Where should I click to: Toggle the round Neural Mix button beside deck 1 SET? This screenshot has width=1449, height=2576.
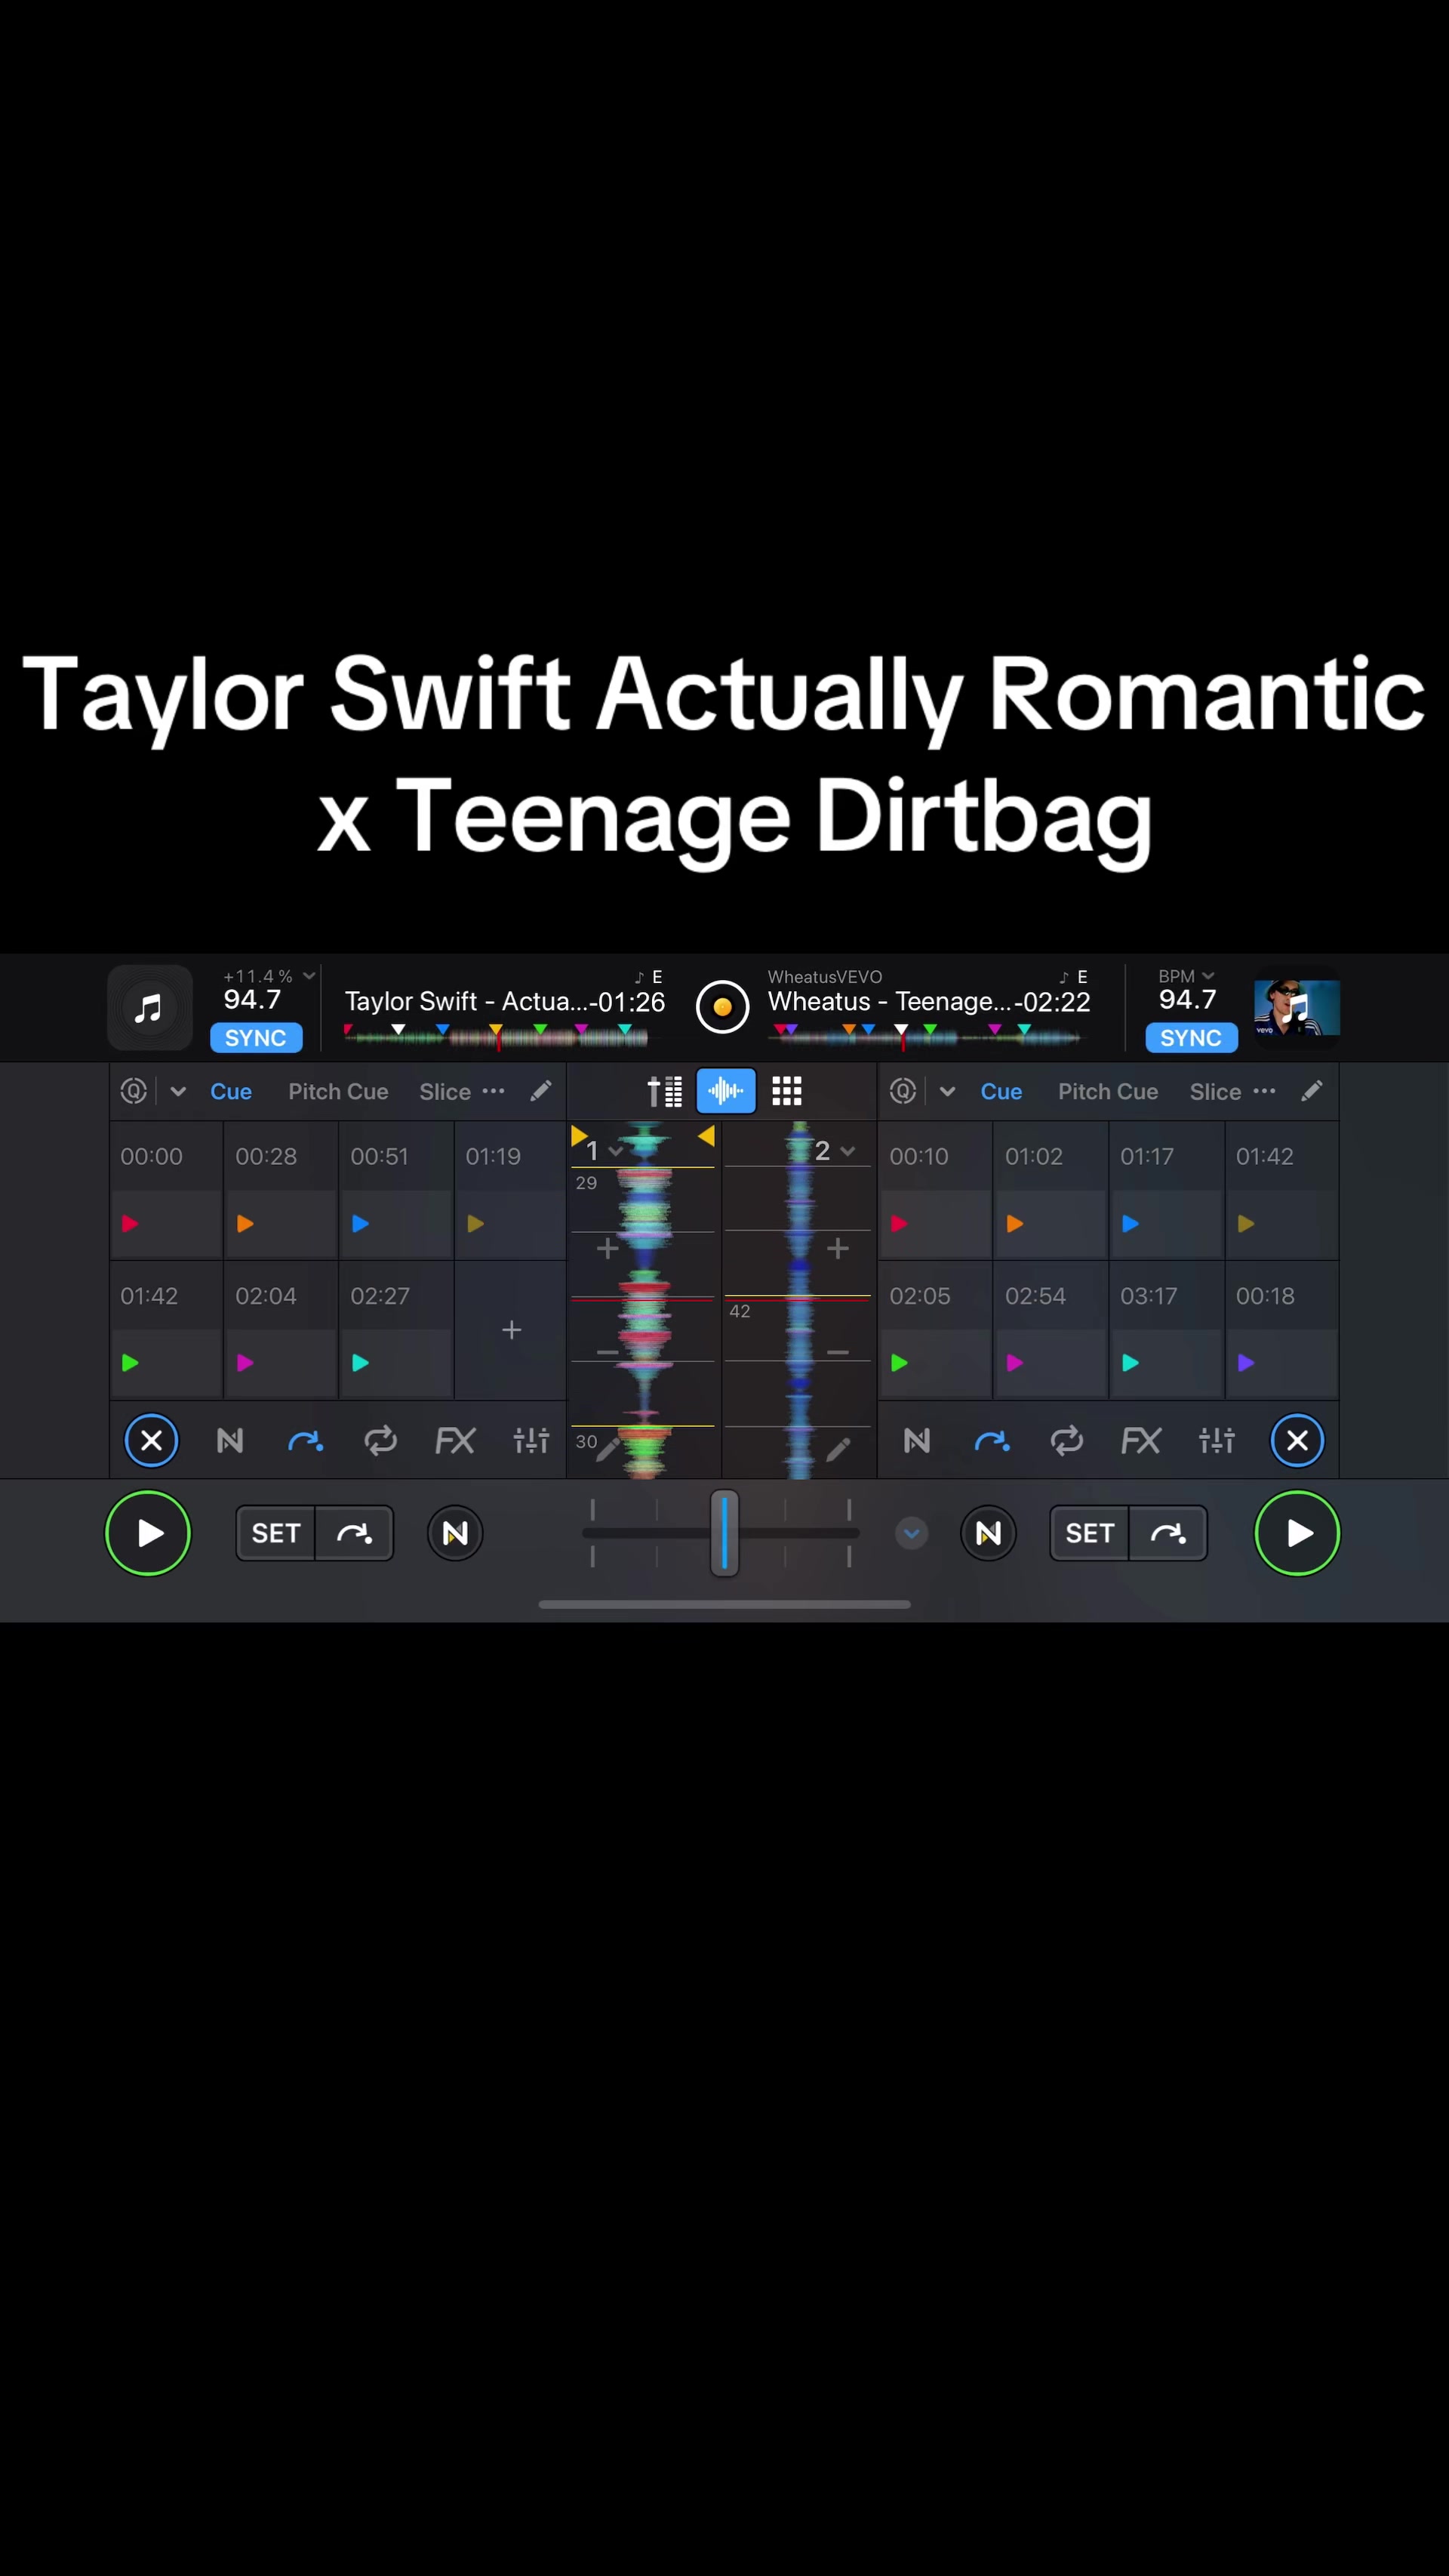(x=454, y=1533)
